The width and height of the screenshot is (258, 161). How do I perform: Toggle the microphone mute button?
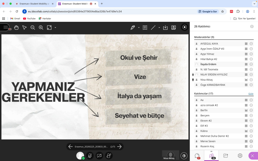[x=90, y=155]
